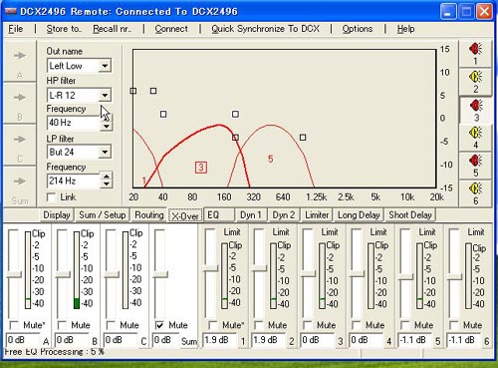Switch to the Limiter tab

click(317, 215)
